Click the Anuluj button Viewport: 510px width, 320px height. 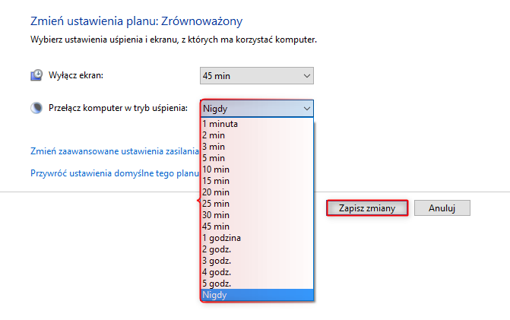pyautogui.click(x=442, y=208)
